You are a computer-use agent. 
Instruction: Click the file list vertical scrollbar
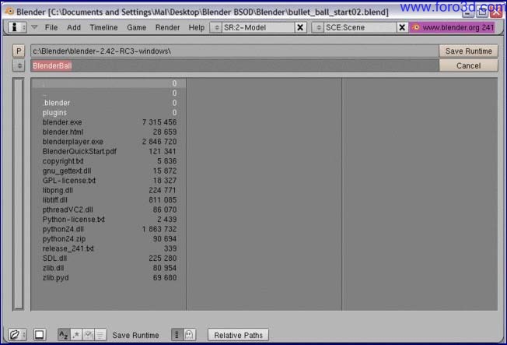pyautogui.click(x=19, y=194)
